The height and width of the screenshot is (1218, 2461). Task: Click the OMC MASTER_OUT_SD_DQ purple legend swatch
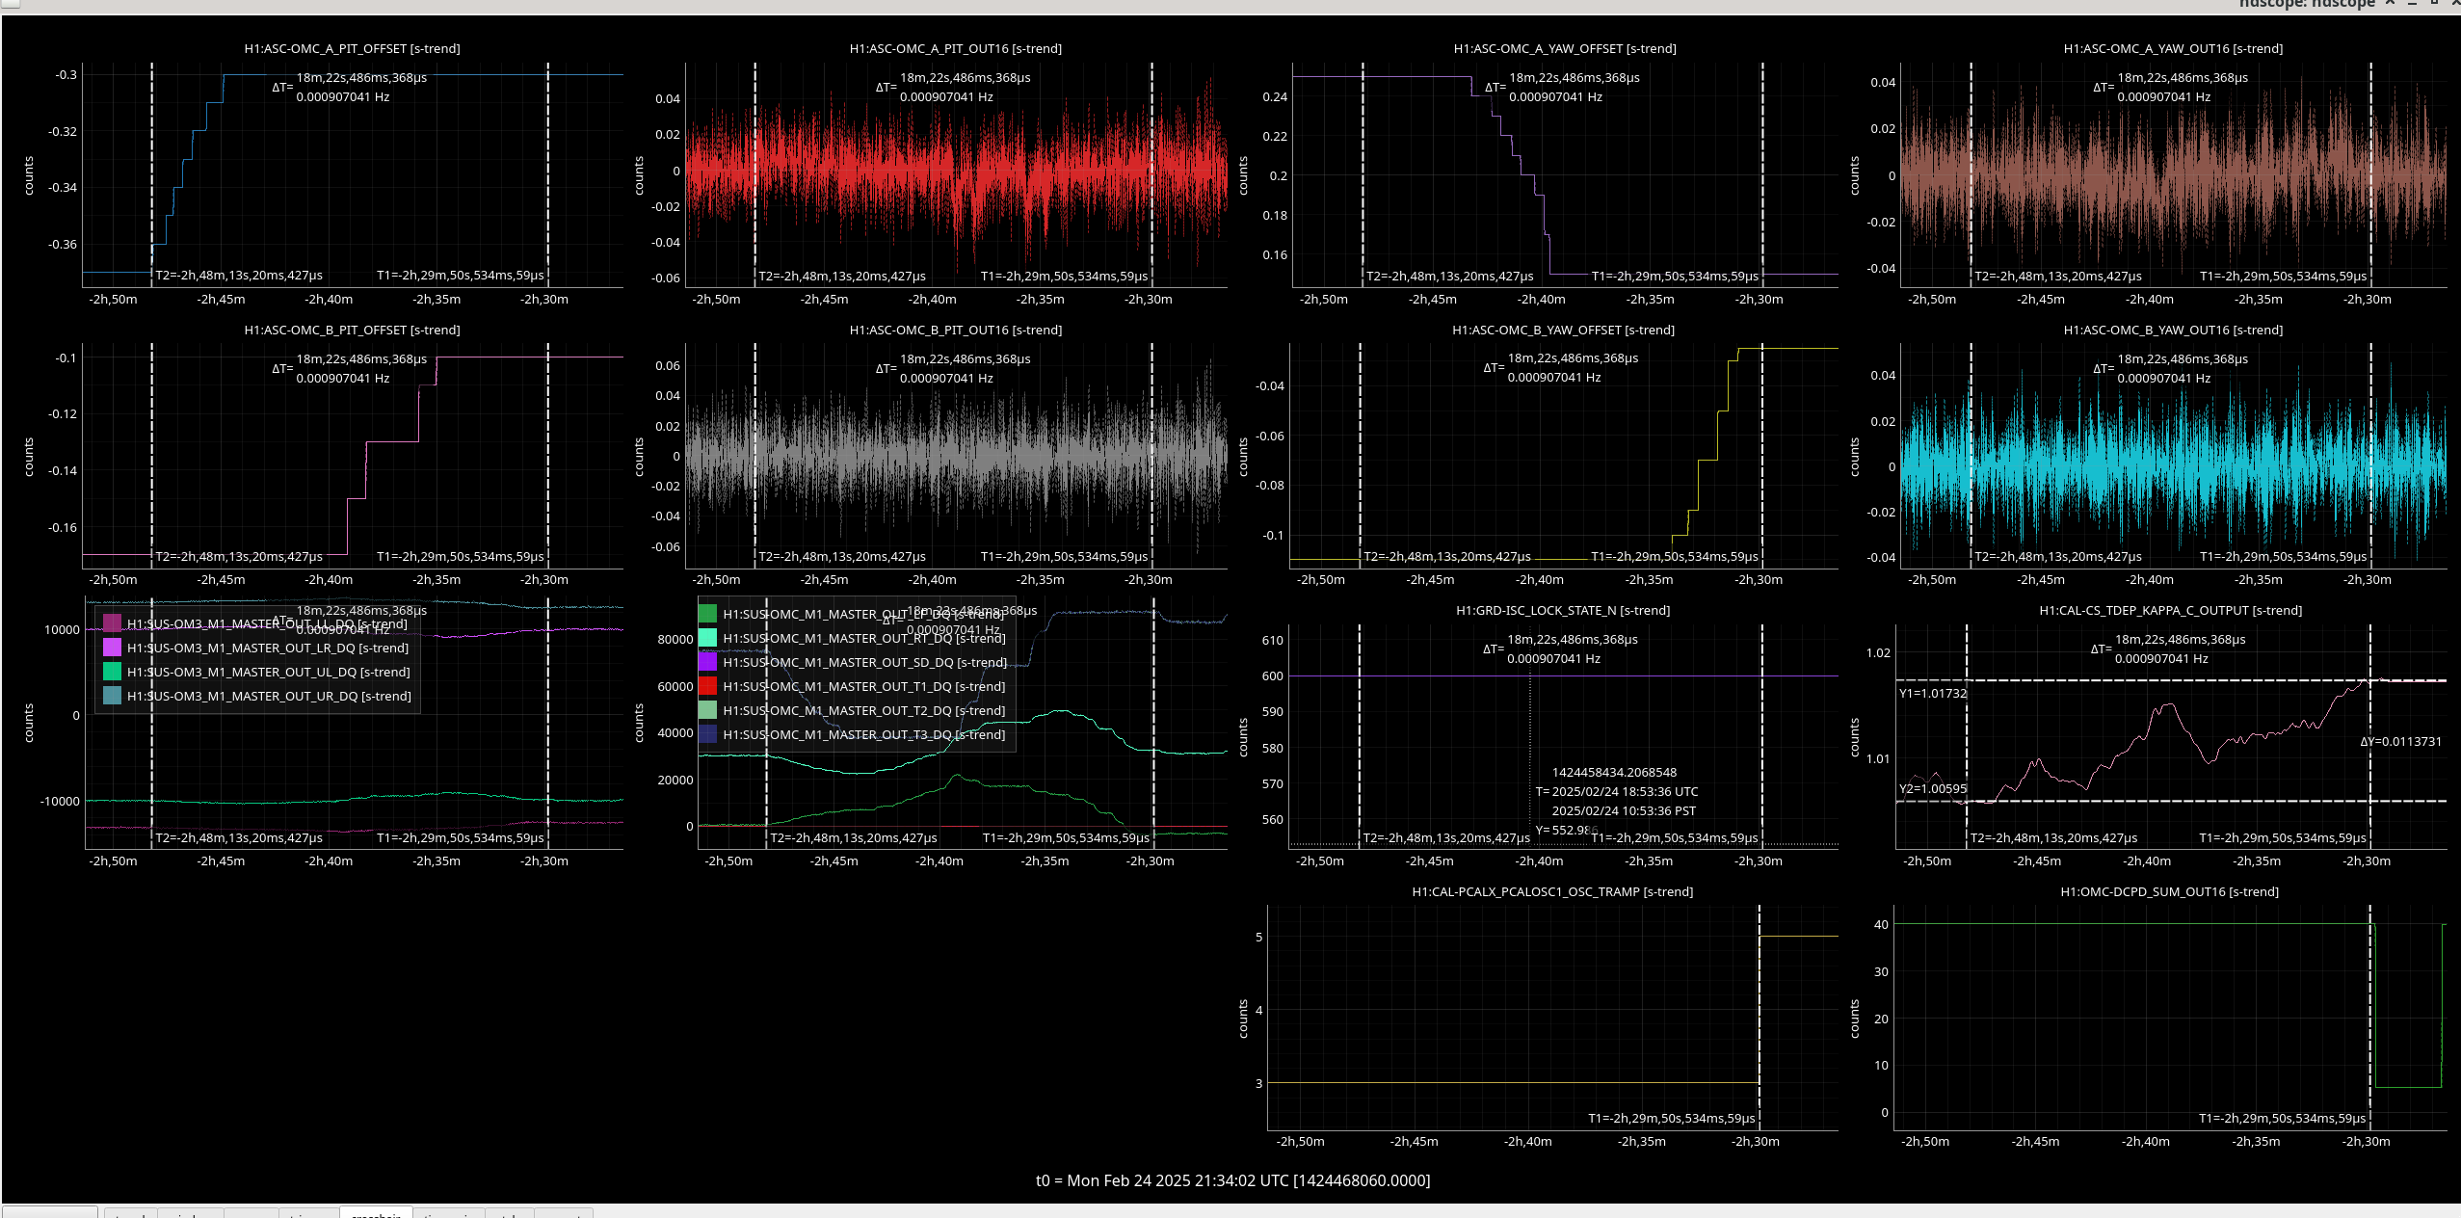(707, 662)
